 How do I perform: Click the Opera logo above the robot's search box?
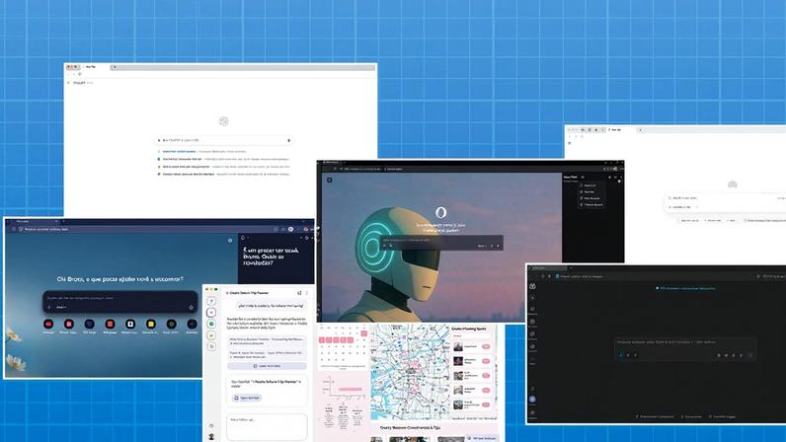(x=440, y=212)
